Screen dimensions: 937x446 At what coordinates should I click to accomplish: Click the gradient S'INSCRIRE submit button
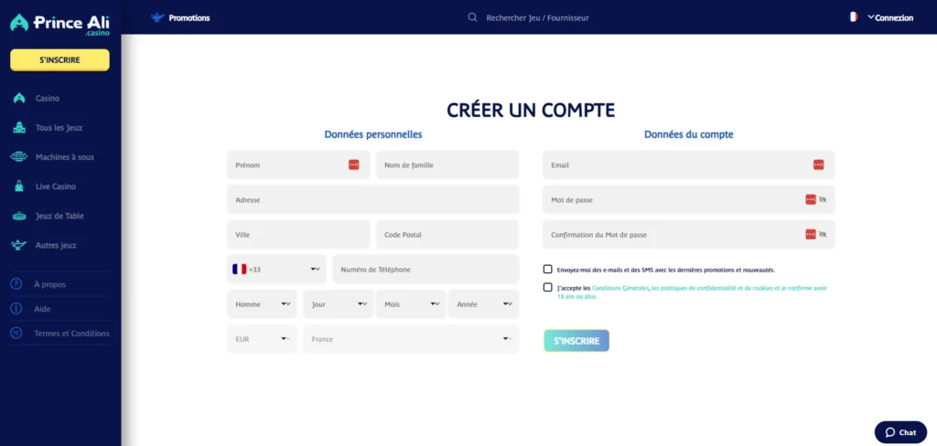[x=576, y=341]
